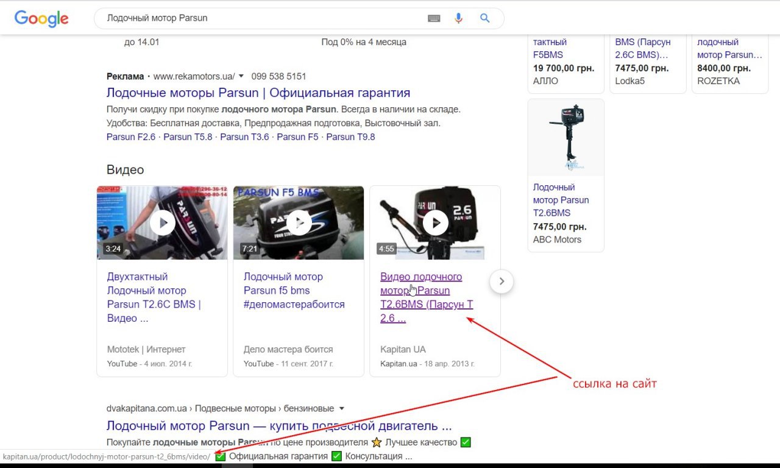Click the ABC Motors product image thumbnail

(x=566, y=138)
